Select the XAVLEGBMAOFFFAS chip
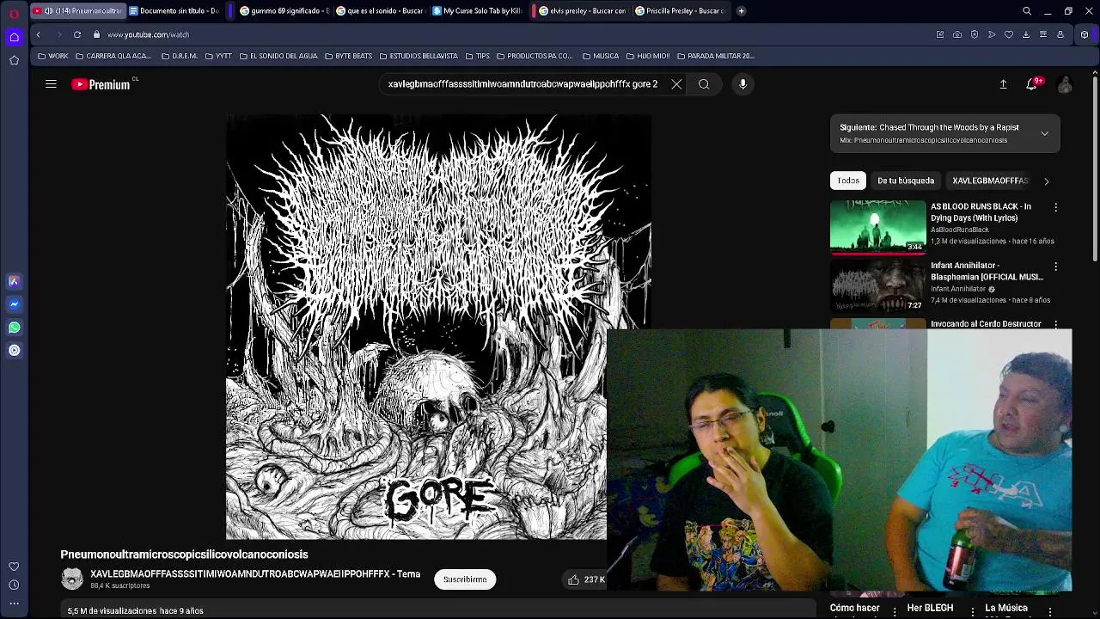The height and width of the screenshot is (619, 1100). pos(990,181)
